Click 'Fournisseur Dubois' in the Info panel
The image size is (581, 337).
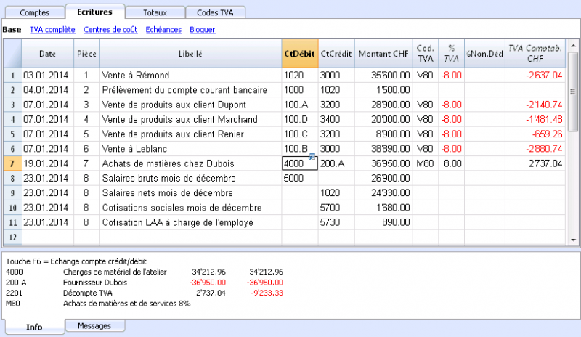coord(95,283)
